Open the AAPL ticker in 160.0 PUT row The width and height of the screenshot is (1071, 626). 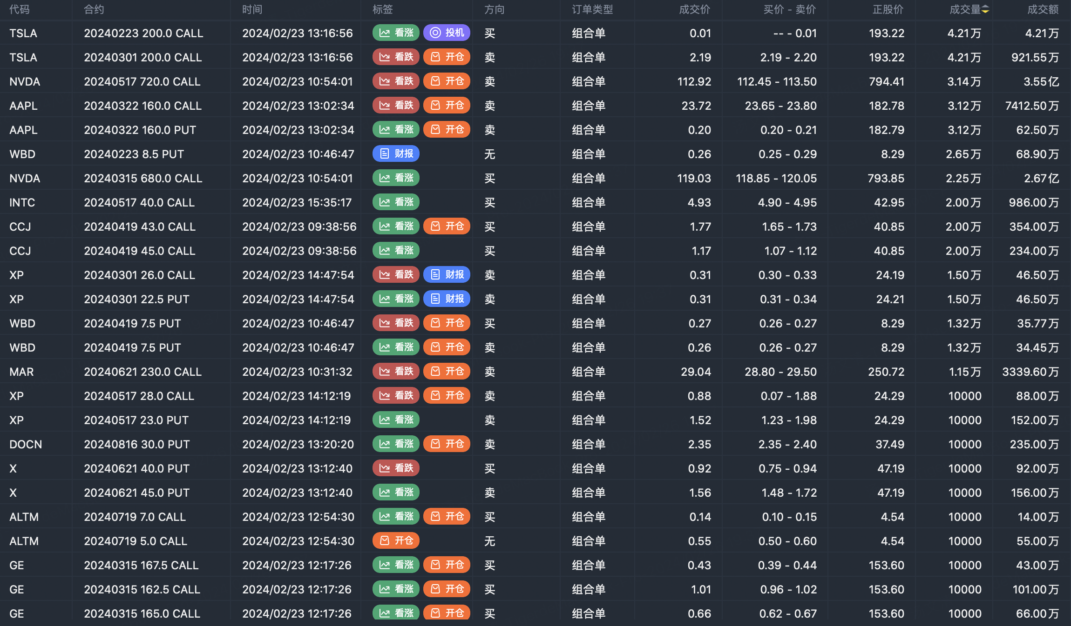pyautogui.click(x=23, y=130)
